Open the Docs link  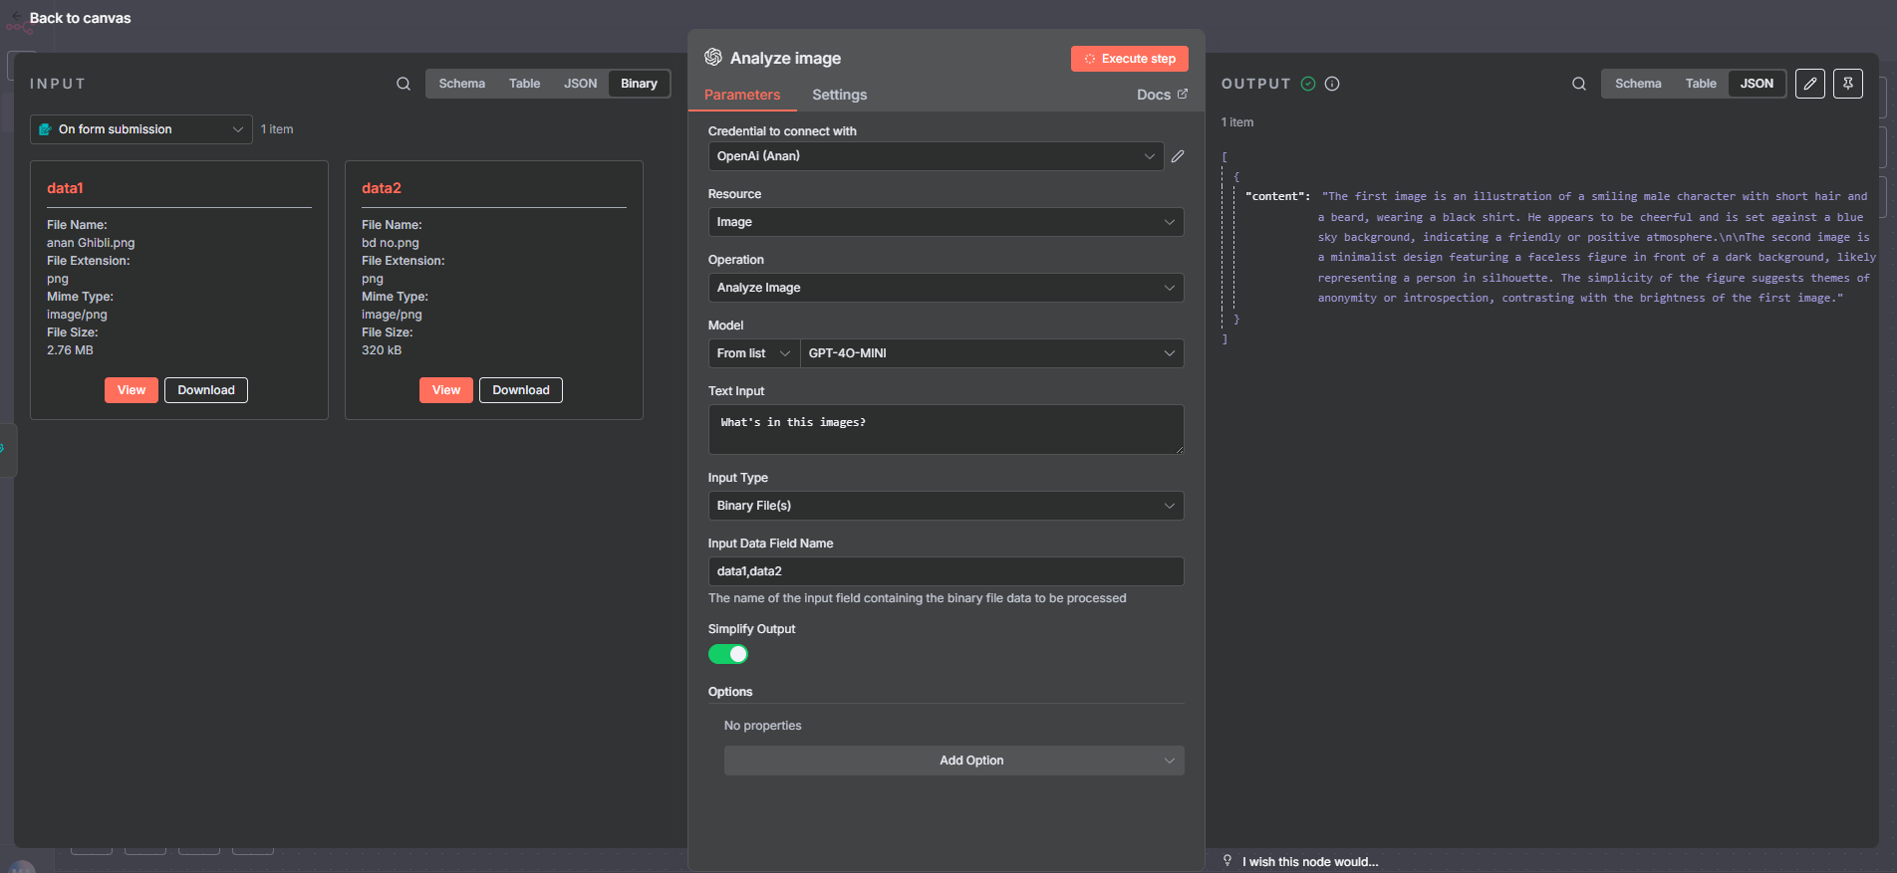pos(1161,95)
